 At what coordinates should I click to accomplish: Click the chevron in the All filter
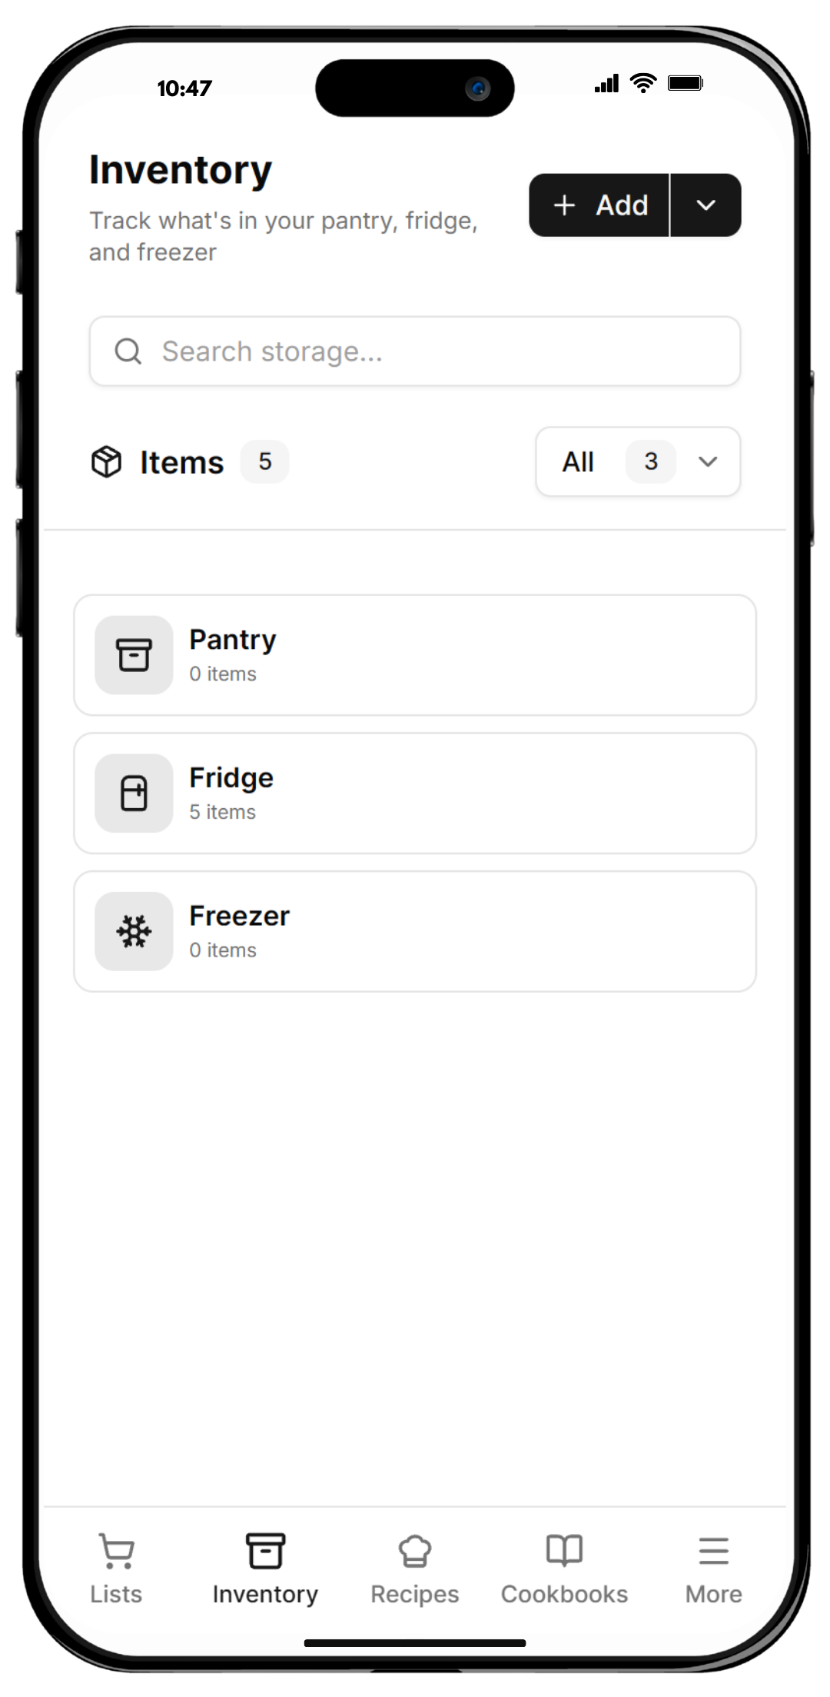click(708, 461)
